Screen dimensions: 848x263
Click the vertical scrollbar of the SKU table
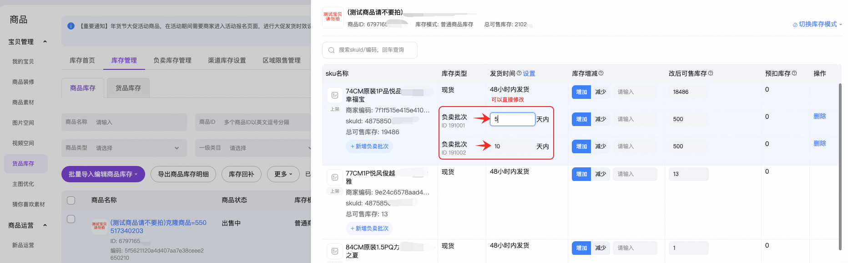coord(840,166)
